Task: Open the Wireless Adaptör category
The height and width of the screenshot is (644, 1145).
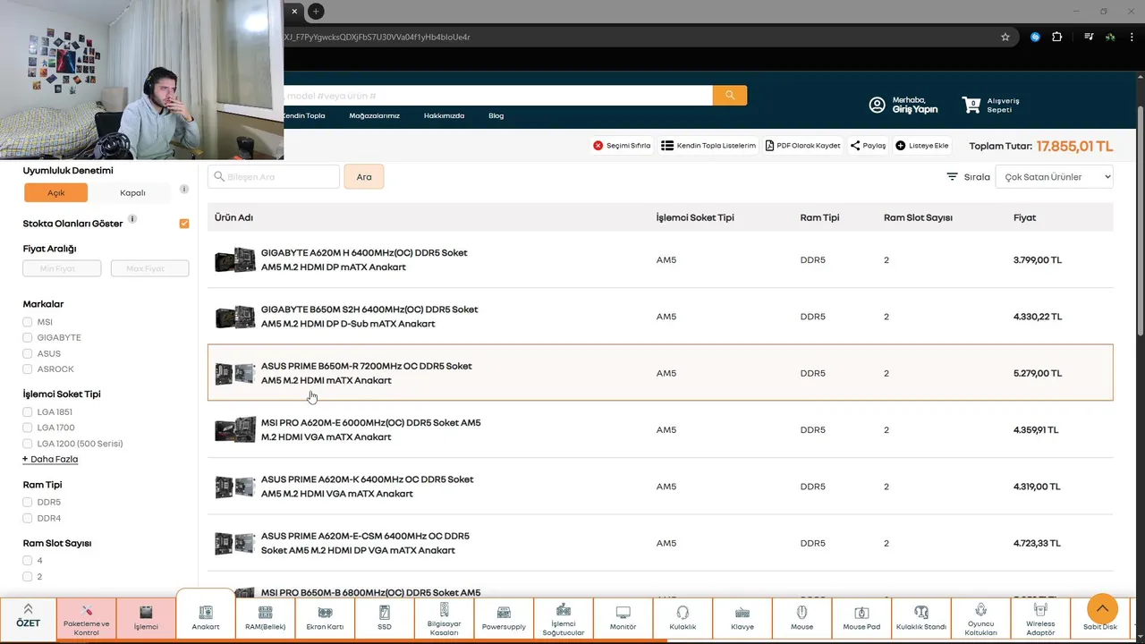Action: click(1040, 619)
